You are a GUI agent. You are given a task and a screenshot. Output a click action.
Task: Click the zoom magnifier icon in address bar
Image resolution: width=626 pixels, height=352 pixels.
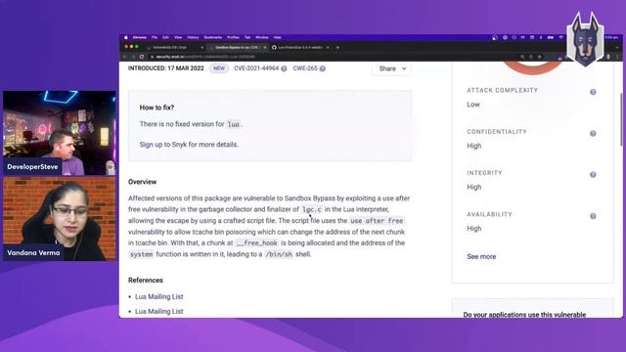(x=522, y=57)
